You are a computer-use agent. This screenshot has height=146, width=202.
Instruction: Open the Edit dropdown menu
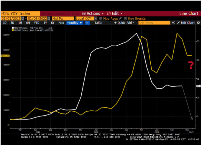pyautogui.click(x=114, y=13)
